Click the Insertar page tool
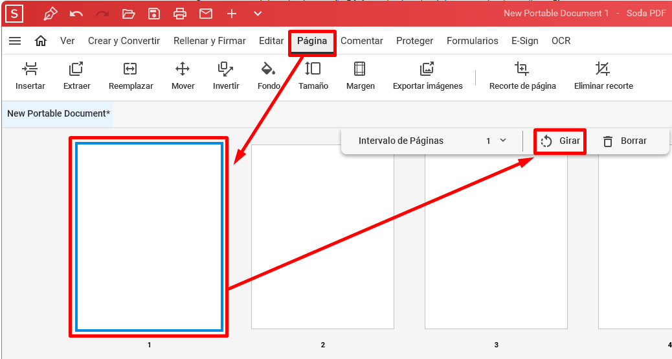The height and width of the screenshot is (359, 672). (30, 76)
